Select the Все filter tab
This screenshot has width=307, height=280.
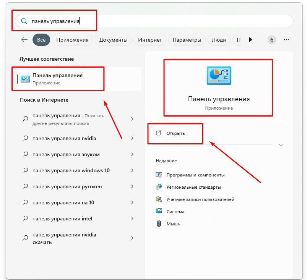(x=41, y=40)
